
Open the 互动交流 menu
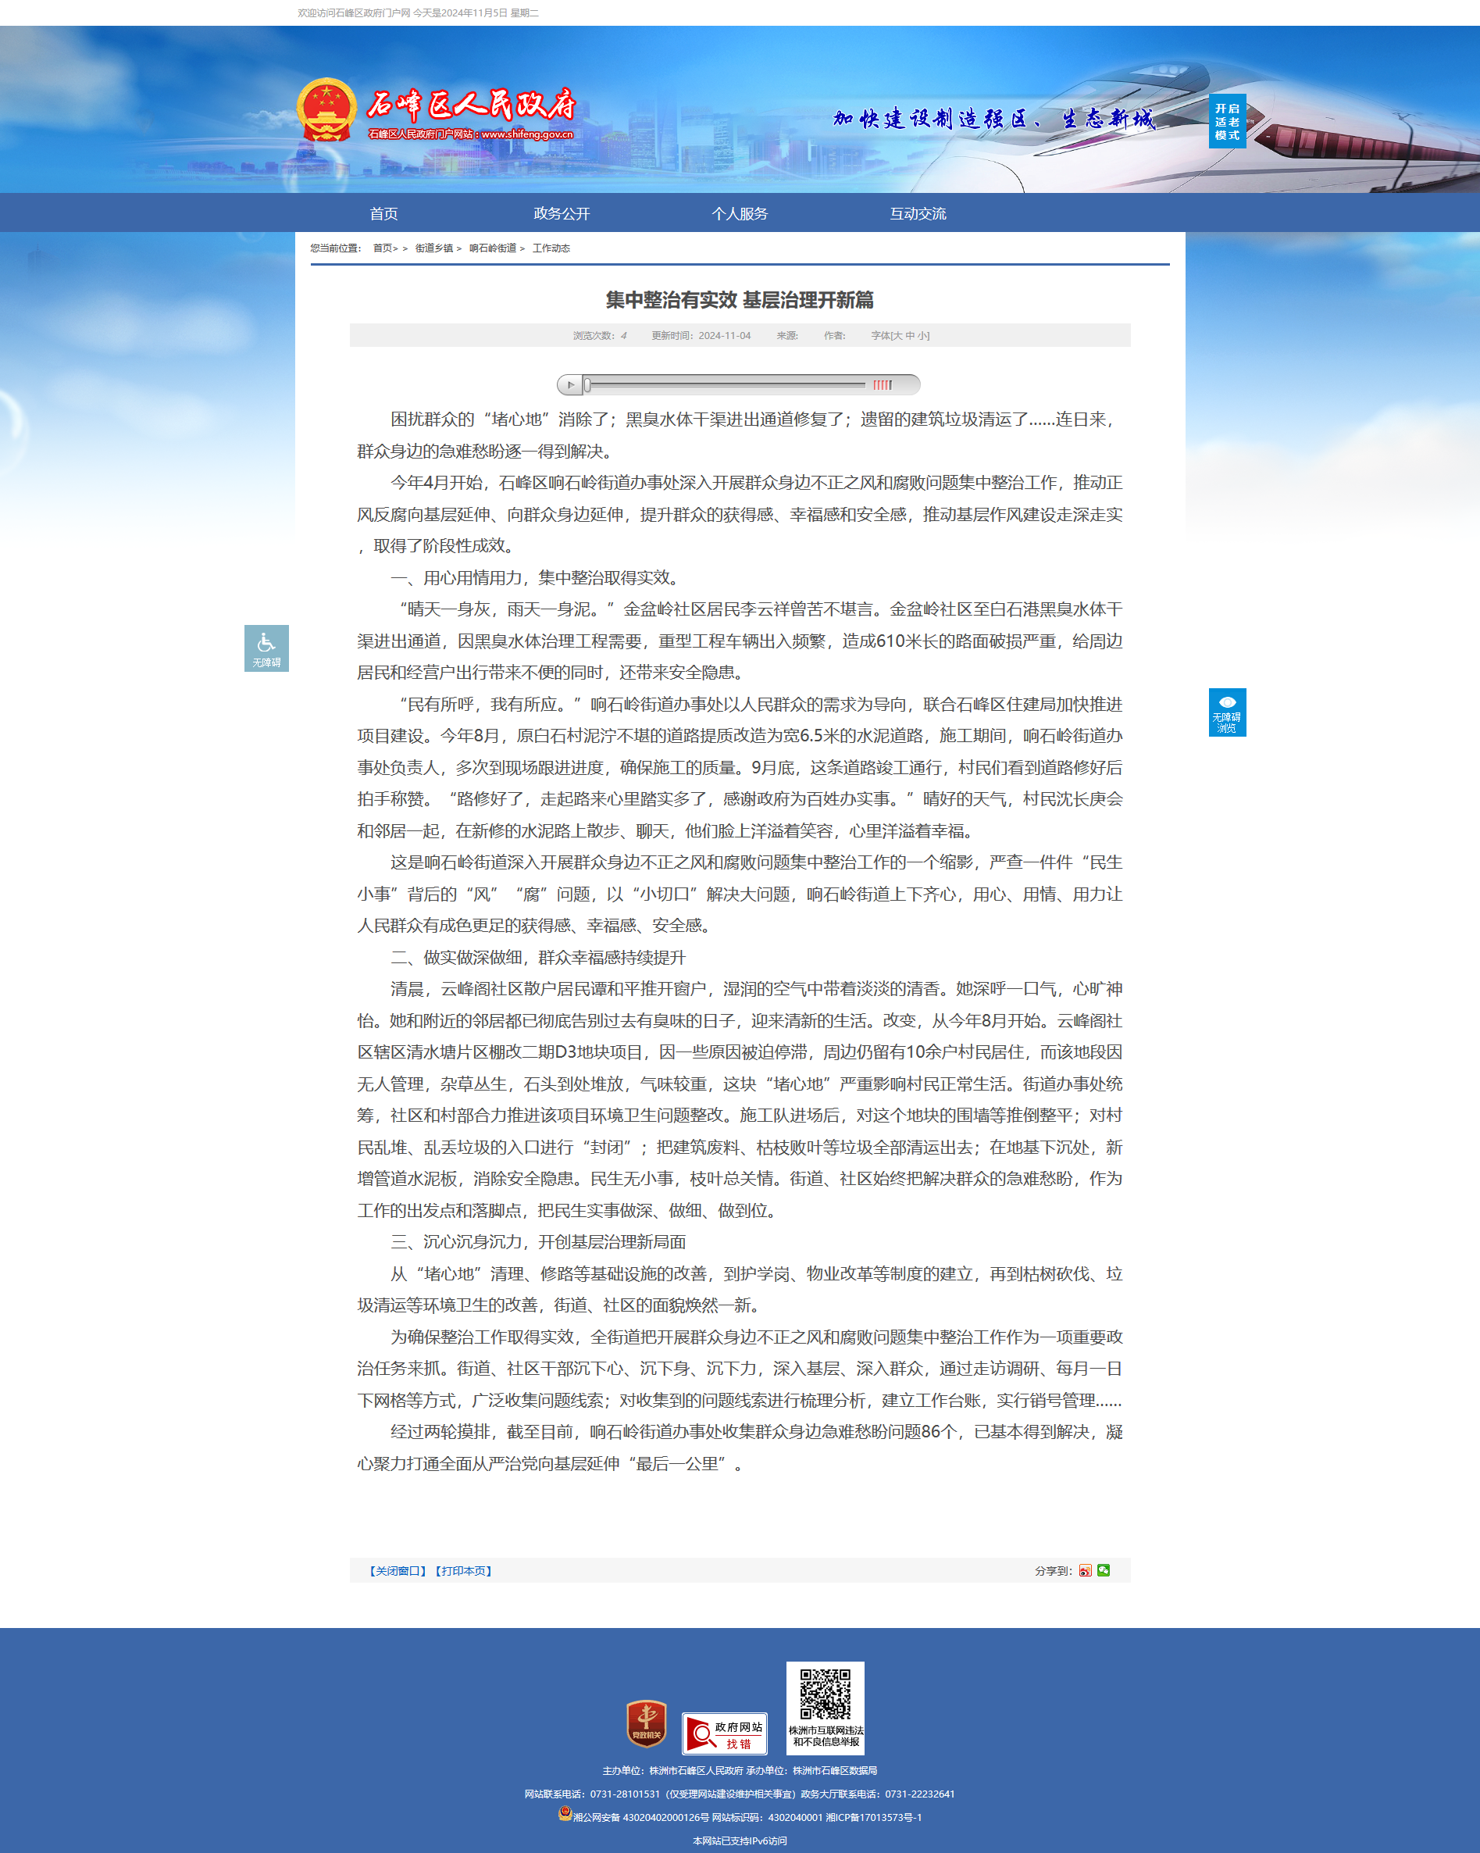pyautogui.click(x=917, y=213)
